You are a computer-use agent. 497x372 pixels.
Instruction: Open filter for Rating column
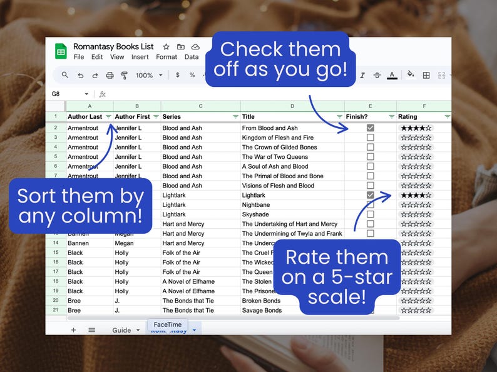point(447,117)
